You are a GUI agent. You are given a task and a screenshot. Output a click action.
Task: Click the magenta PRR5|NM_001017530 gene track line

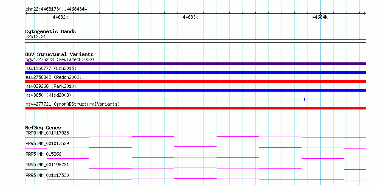tap(195, 179)
